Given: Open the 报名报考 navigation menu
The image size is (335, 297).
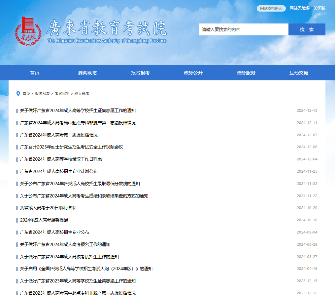Looking at the screenshot, I should (140, 73).
